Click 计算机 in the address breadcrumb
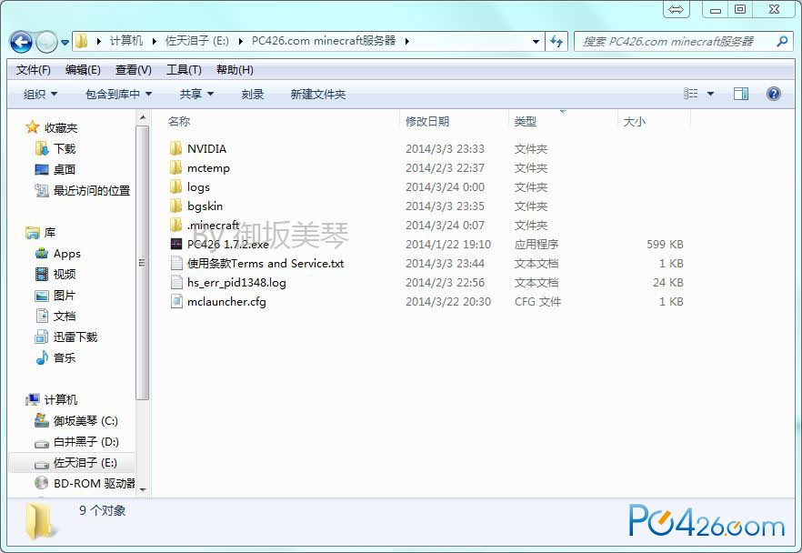Viewport: 802px width, 553px height. click(125, 41)
